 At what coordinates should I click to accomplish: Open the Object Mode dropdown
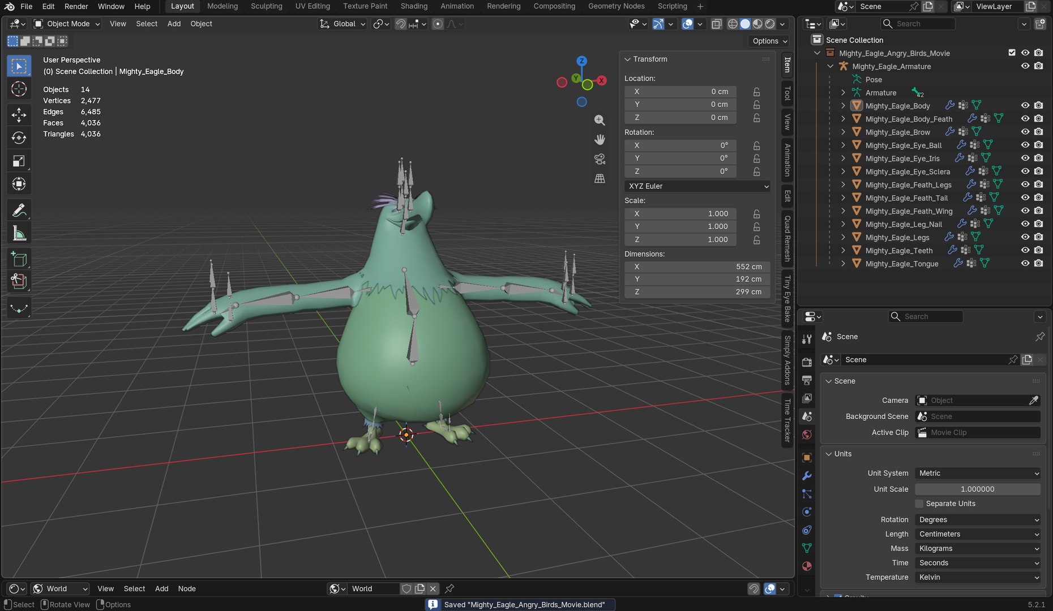pyautogui.click(x=67, y=24)
